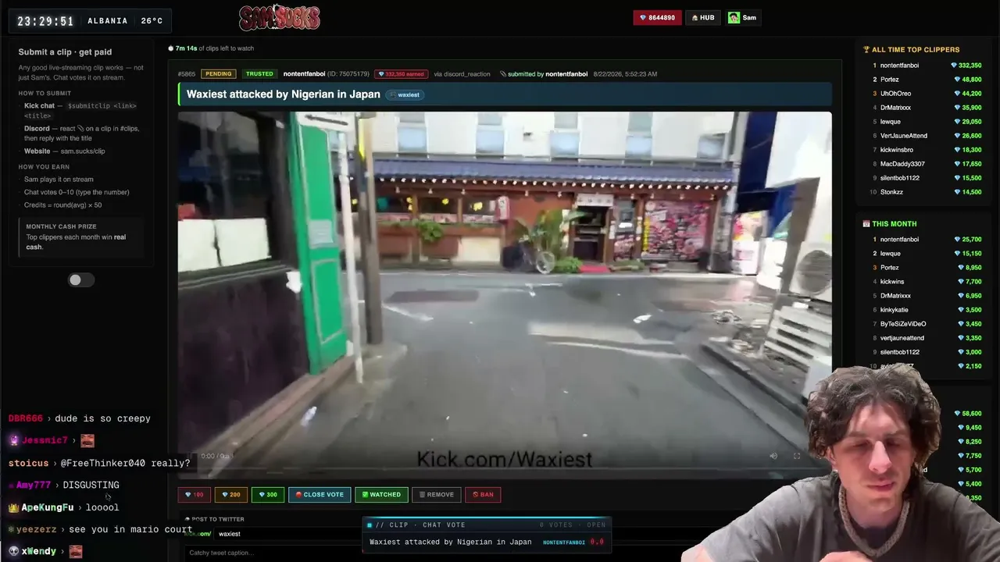Screen dimensions: 1000x562
Task: Award 100 credits to the clip
Action: pos(194,494)
